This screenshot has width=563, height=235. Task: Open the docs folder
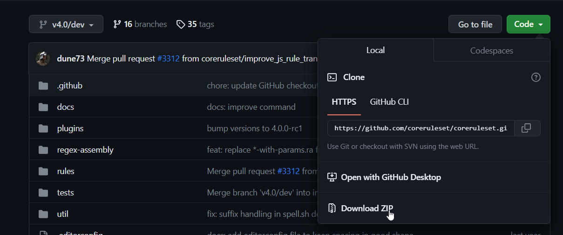point(66,107)
